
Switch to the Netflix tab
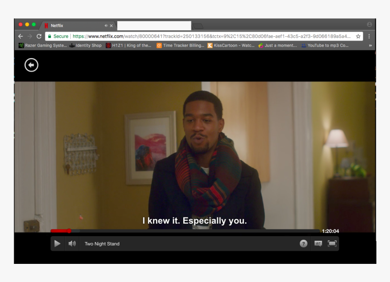click(x=78, y=25)
